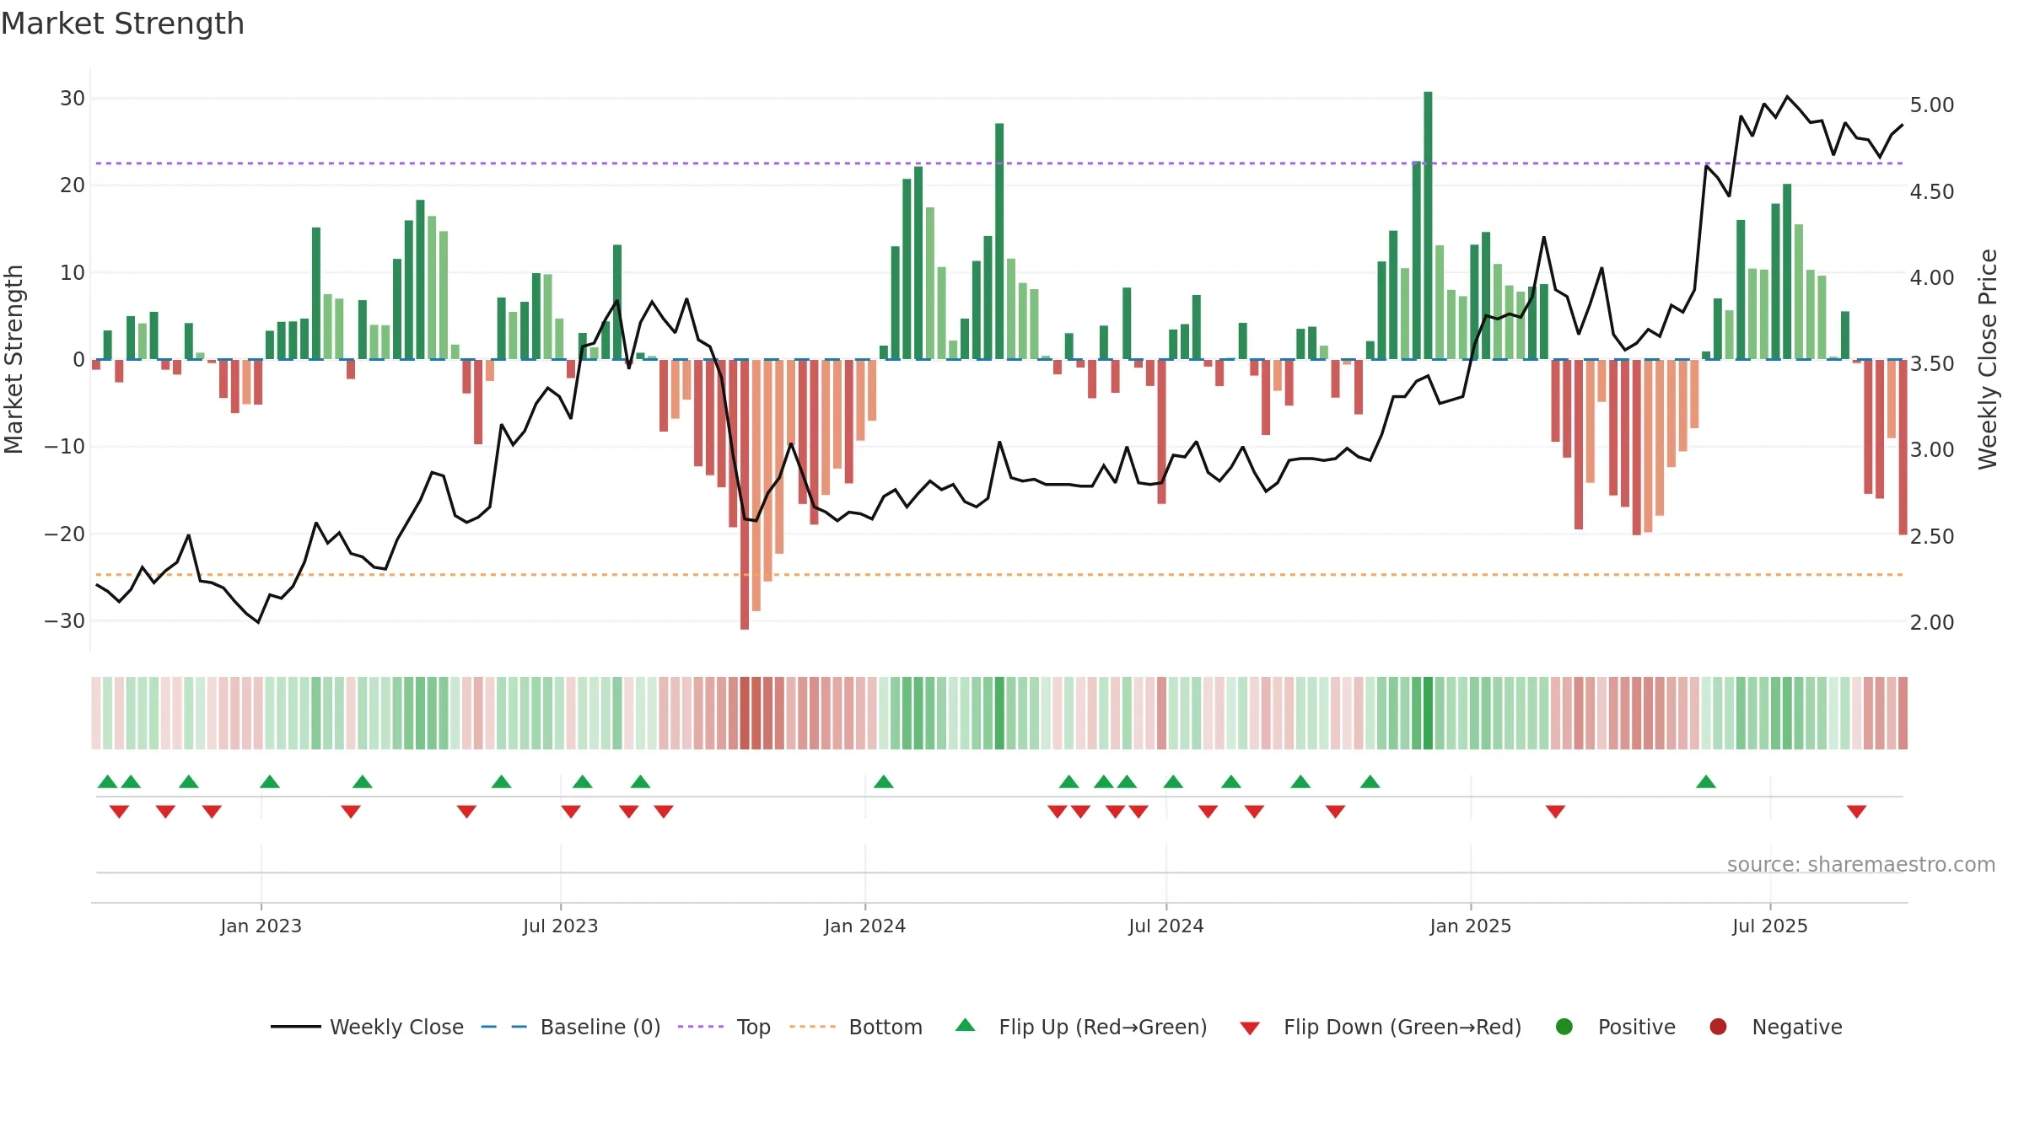Select the Jan 2024 x-axis label
The width and height of the screenshot is (2024, 1138).
click(x=864, y=926)
